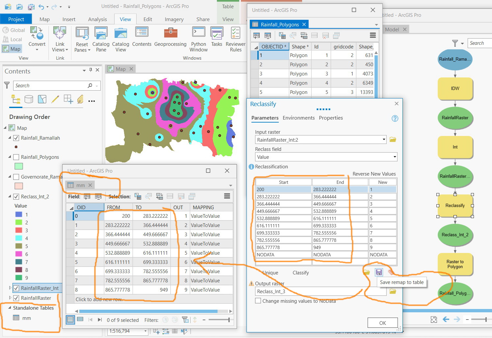Screen dimensions: 492x338
Task: Browse for output raster location
Action: (393, 291)
